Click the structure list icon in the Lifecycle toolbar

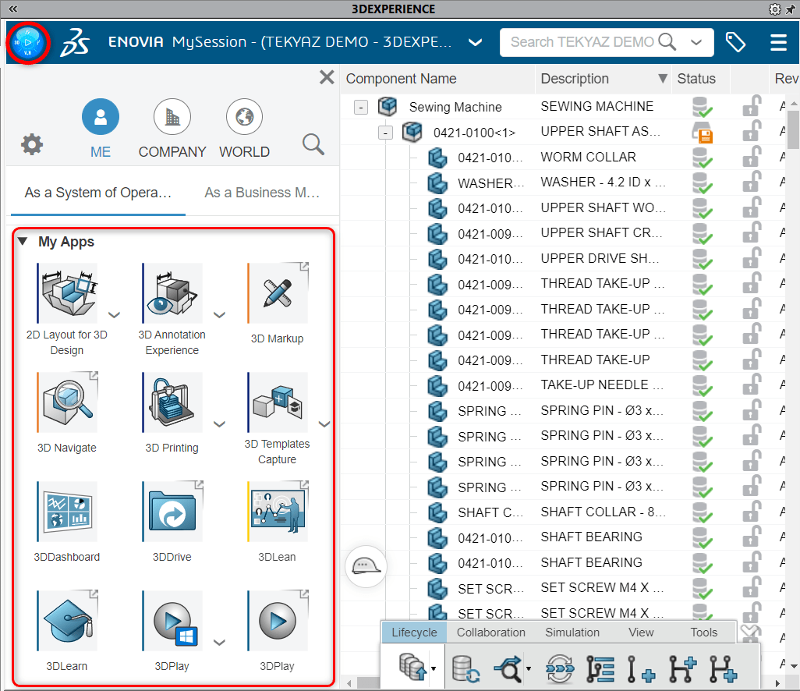click(x=600, y=669)
